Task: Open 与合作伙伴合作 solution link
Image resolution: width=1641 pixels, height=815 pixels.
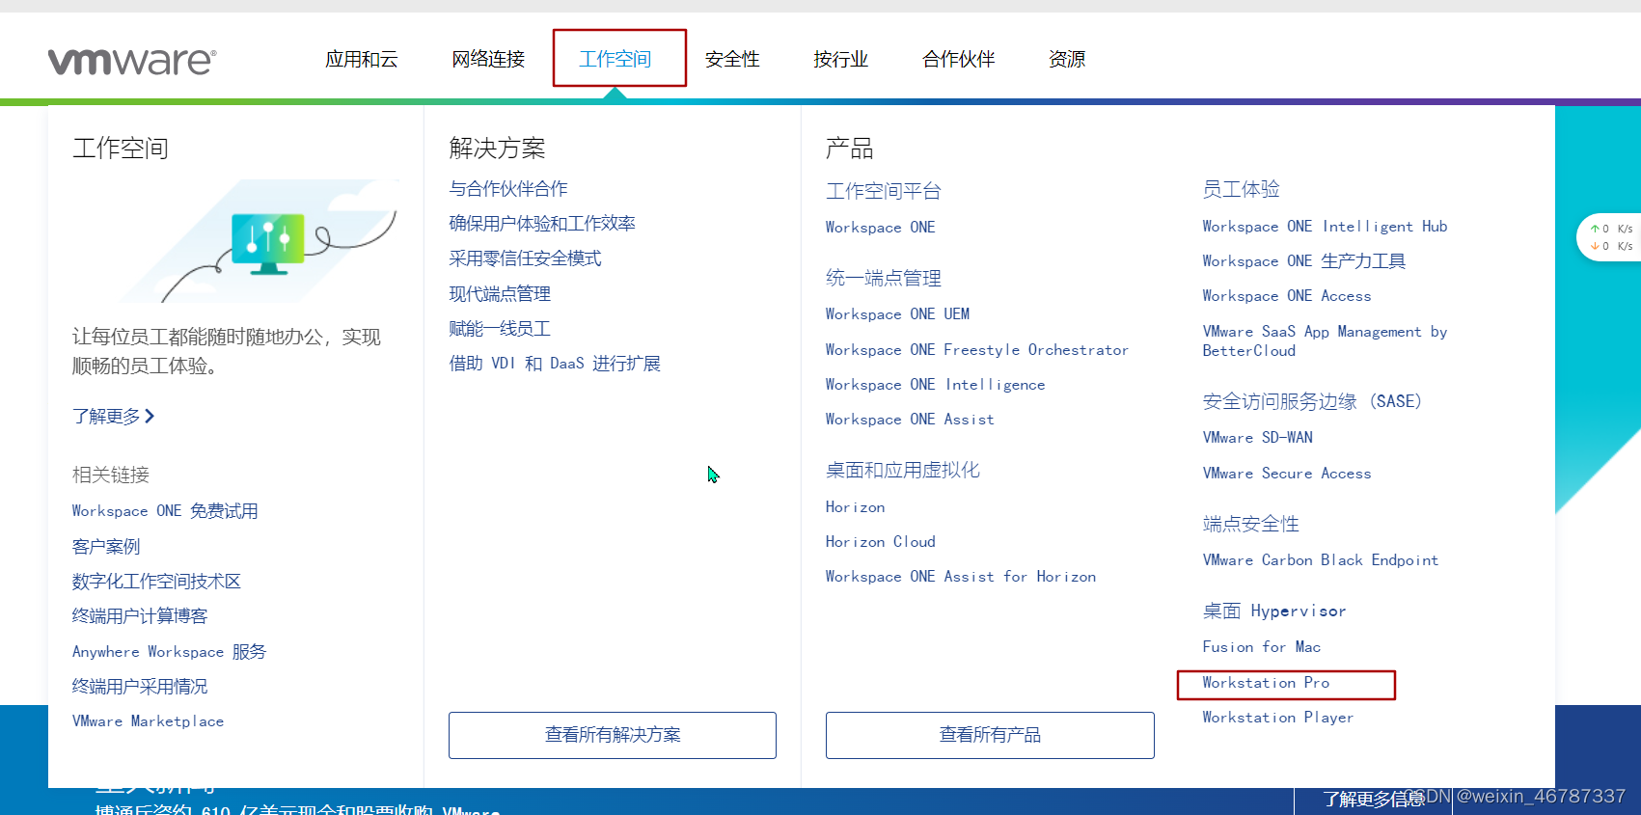Action: coord(508,189)
